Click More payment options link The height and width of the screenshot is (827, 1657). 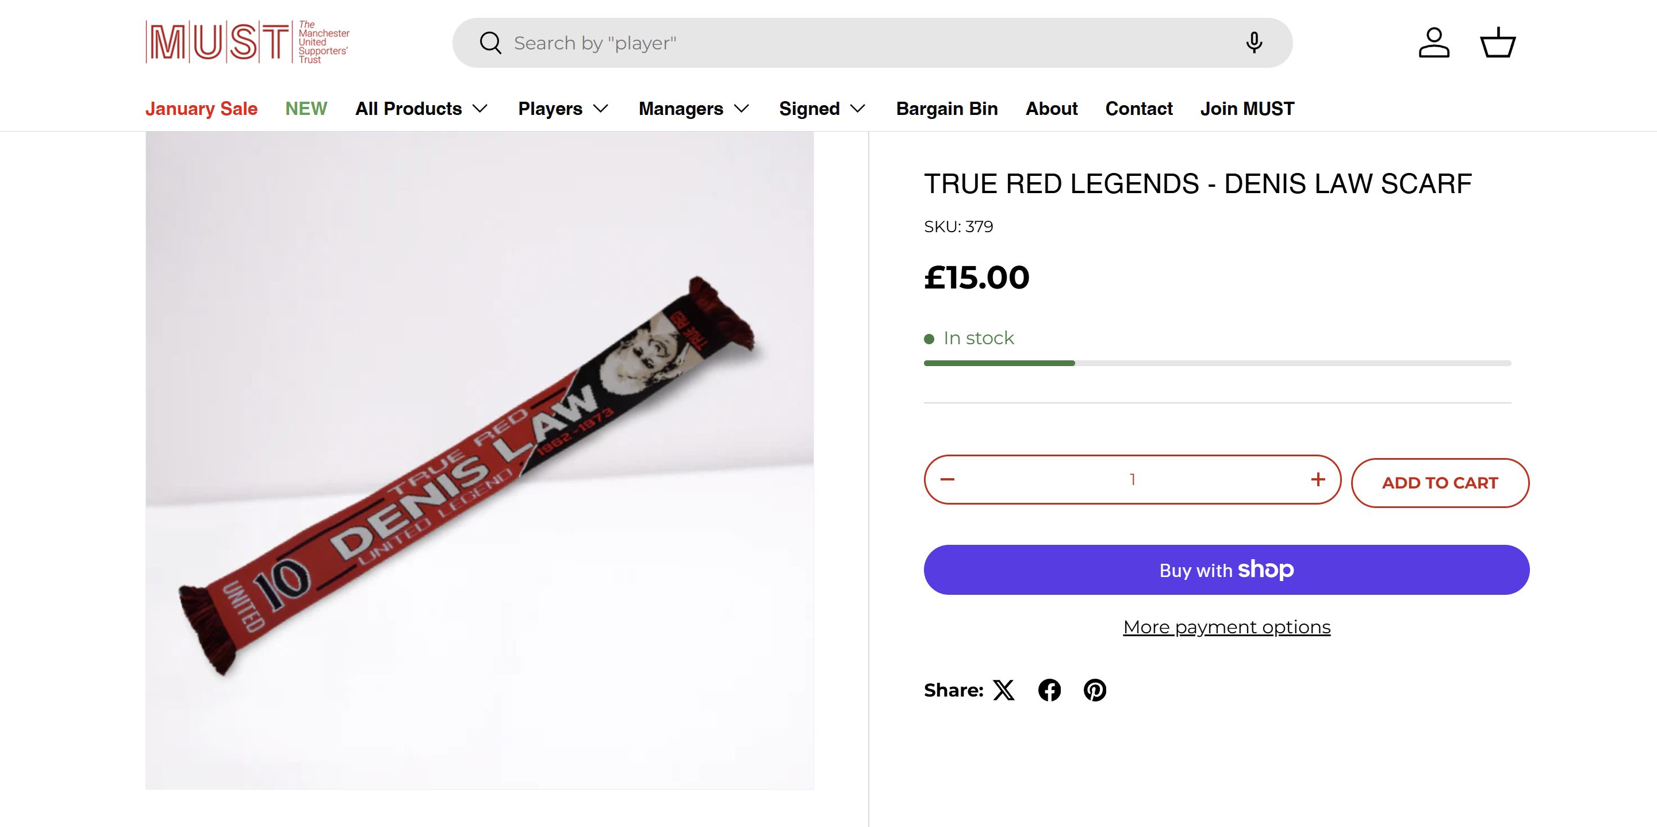(x=1226, y=627)
